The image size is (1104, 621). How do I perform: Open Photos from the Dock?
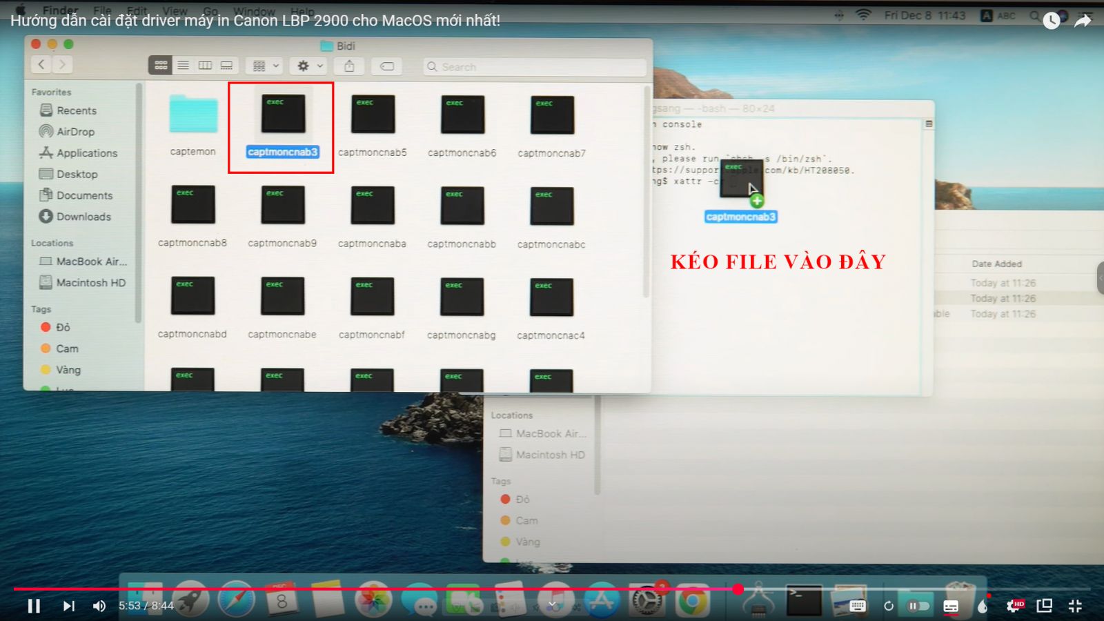pos(373,599)
